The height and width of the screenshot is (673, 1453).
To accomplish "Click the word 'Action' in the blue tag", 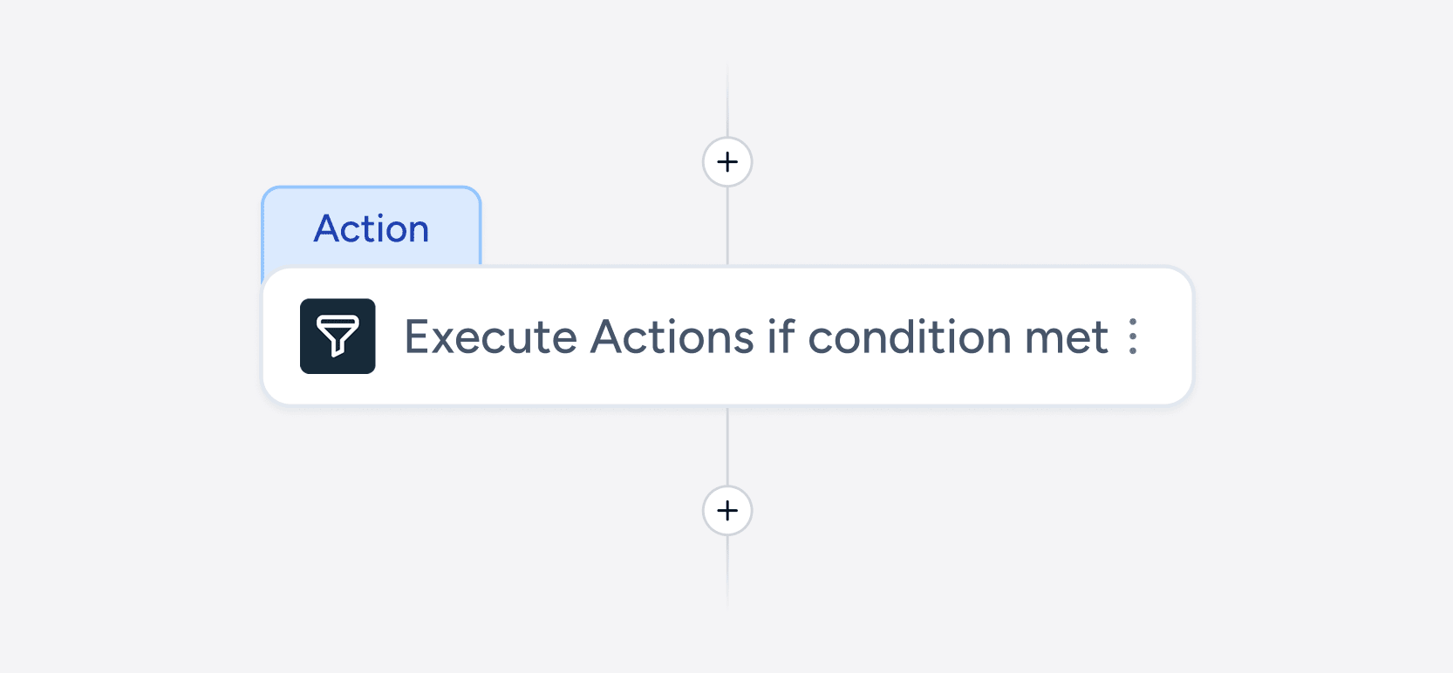I will click(x=372, y=229).
